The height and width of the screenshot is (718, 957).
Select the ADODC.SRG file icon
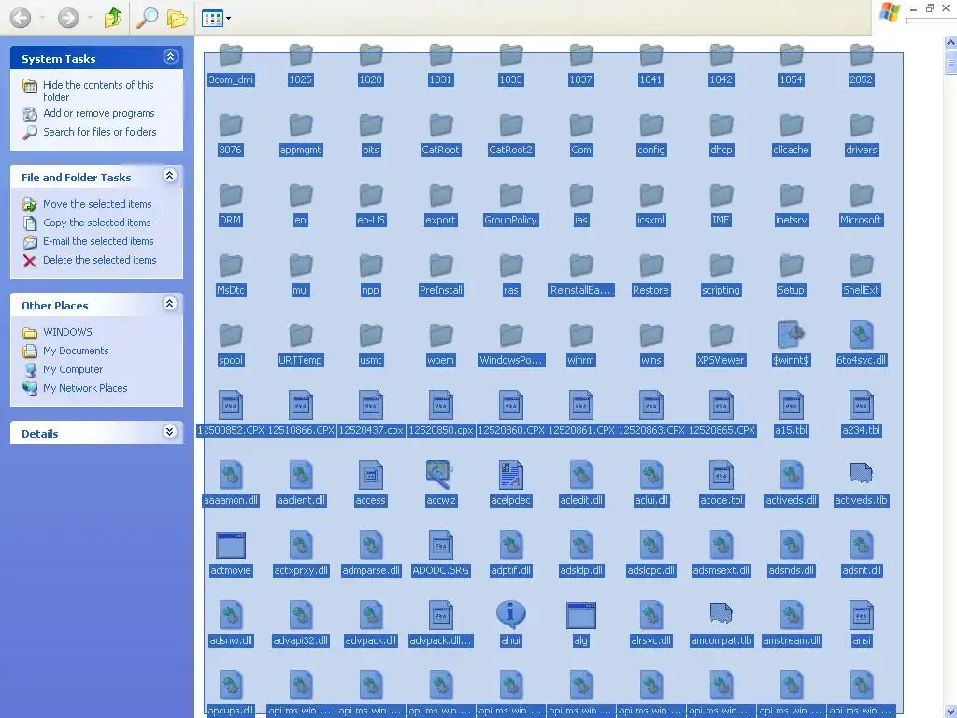pyautogui.click(x=441, y=545)
